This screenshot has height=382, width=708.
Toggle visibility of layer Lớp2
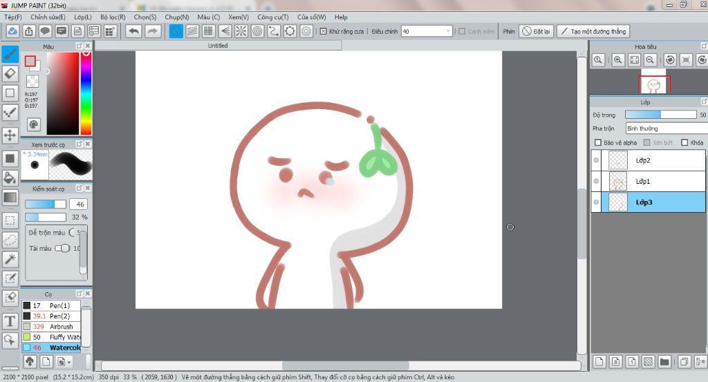596,160
